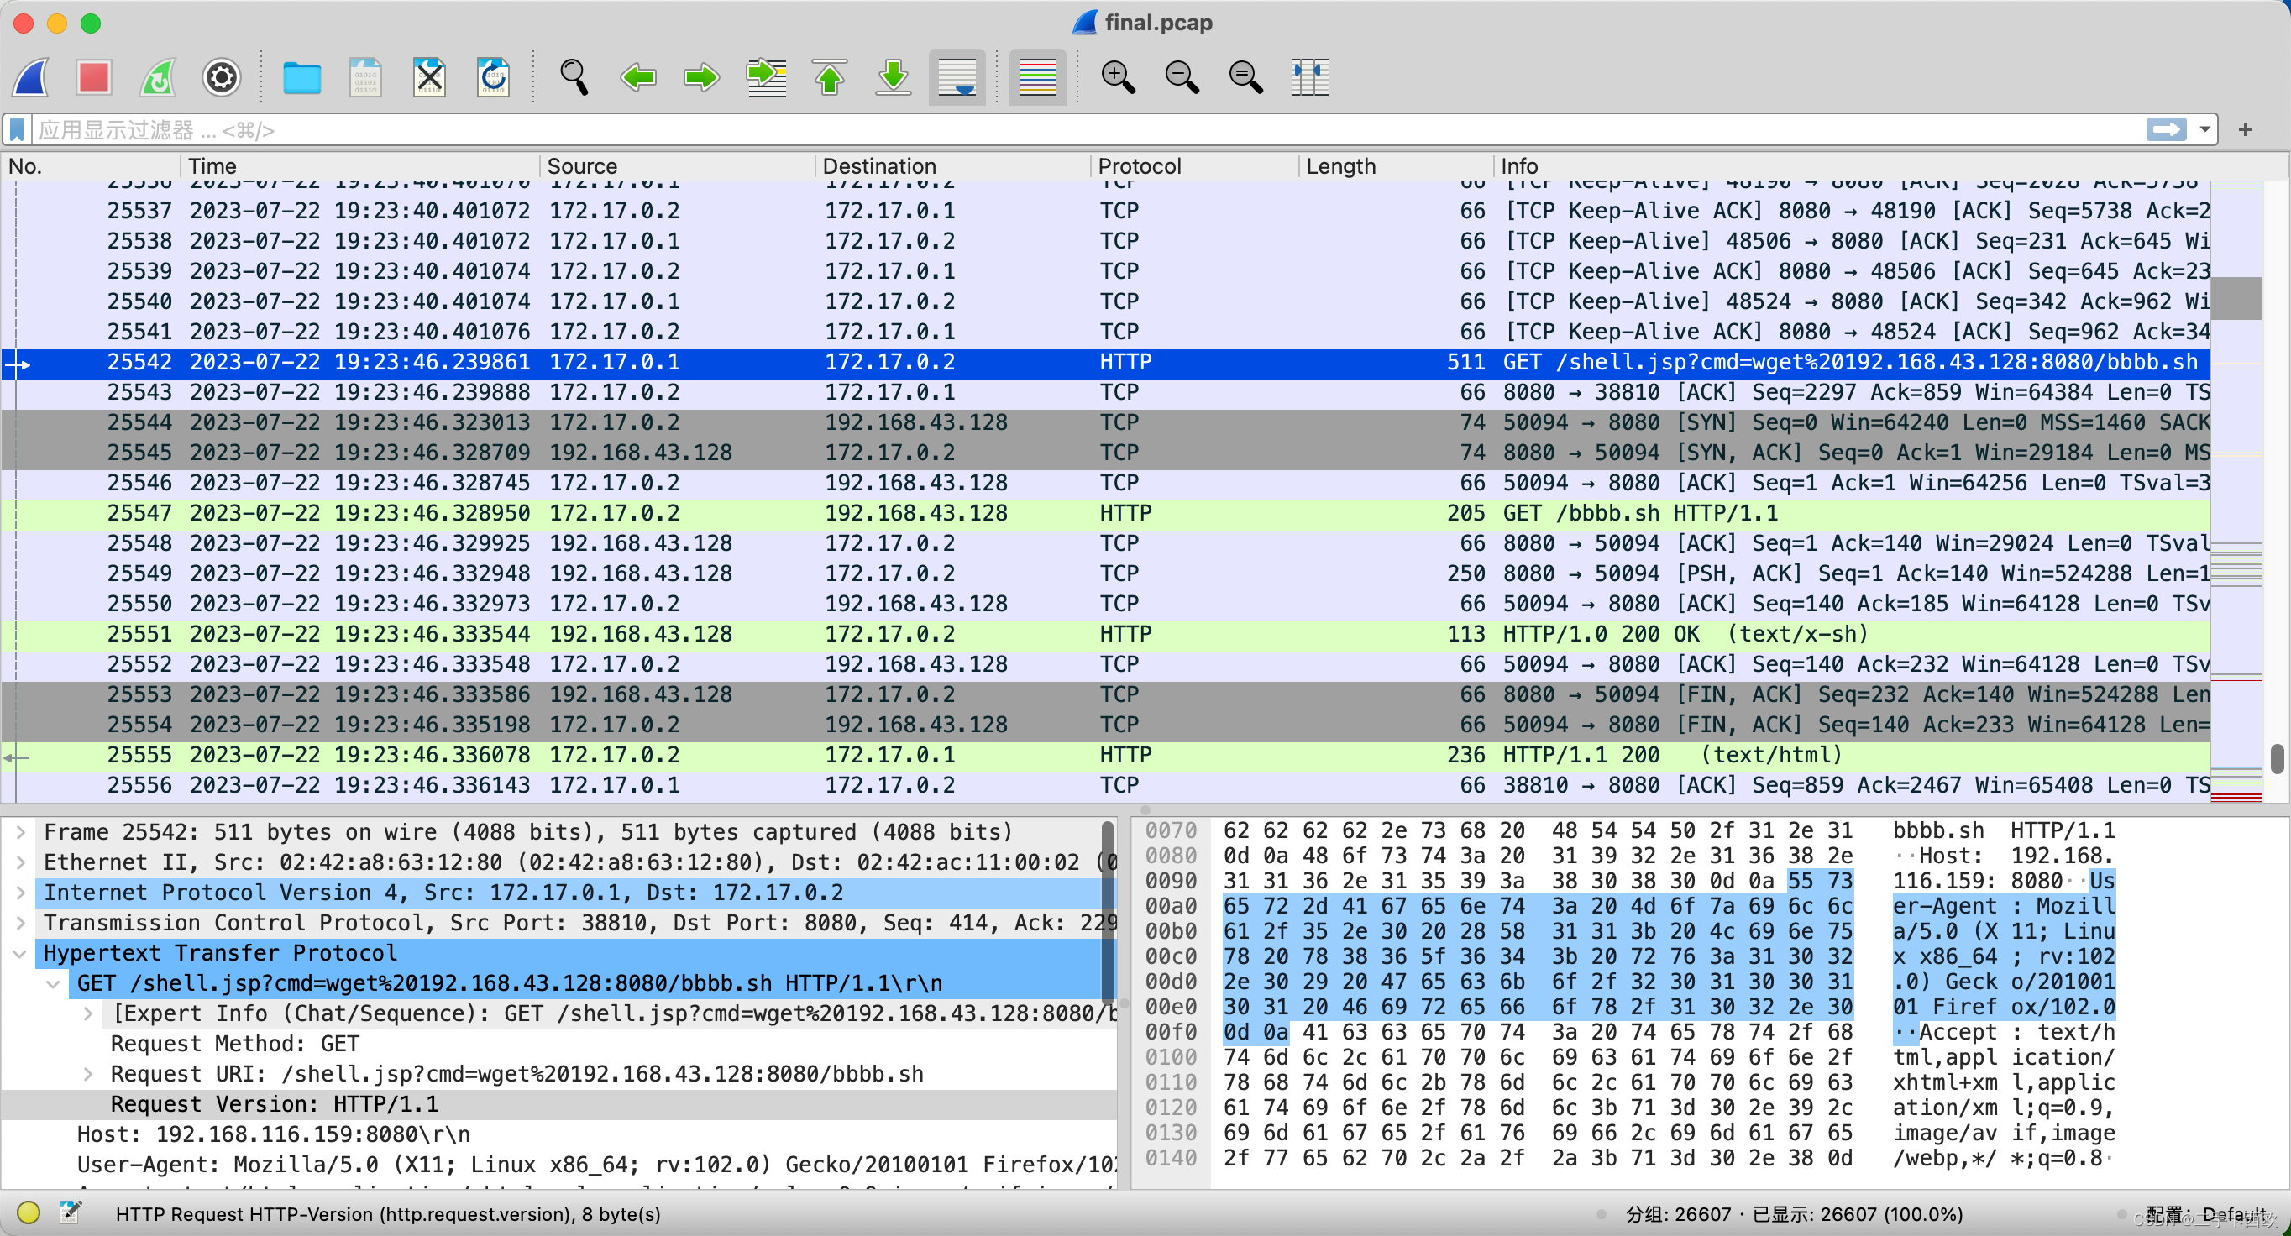Jump to first packet icon
The height and width of the screenshot is (1236, 2291).
829,77
